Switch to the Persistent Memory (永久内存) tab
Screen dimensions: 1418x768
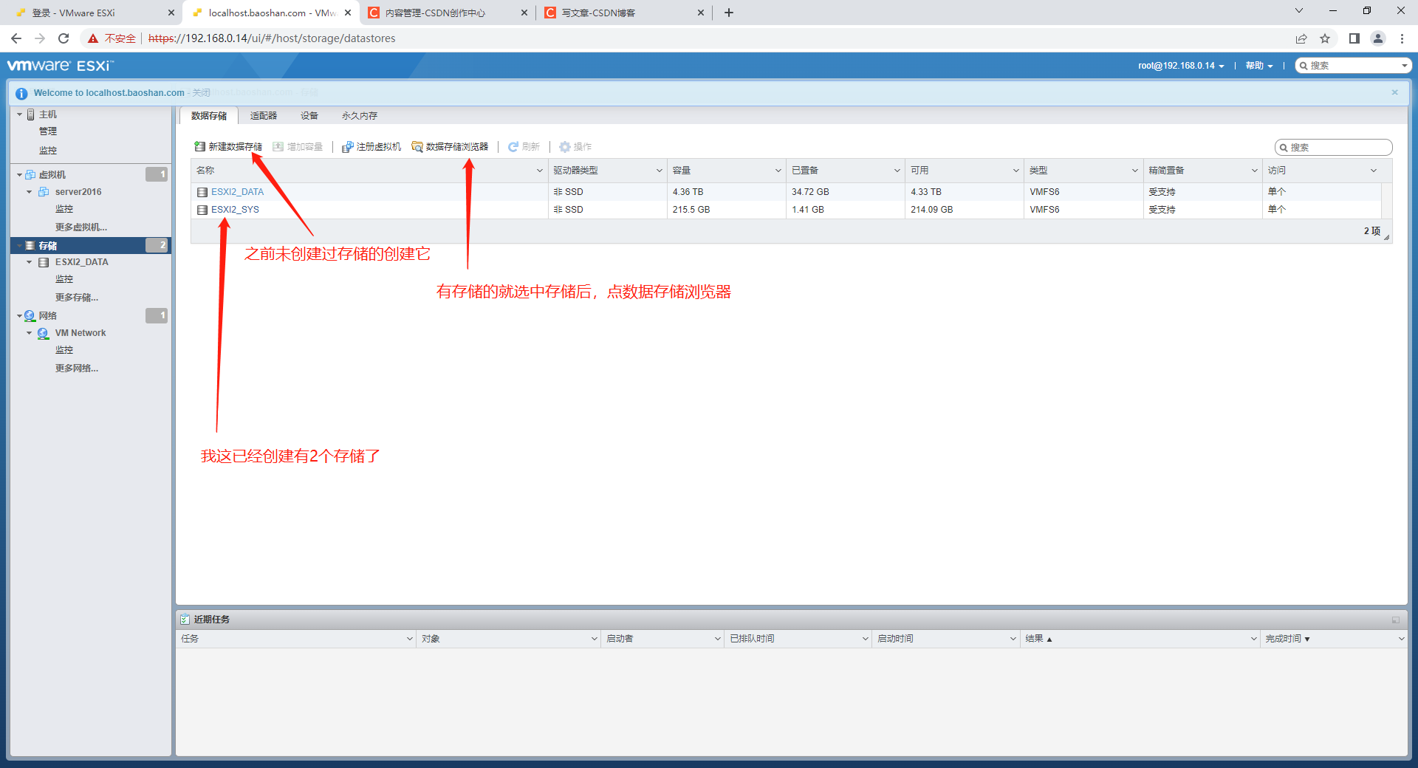(360, 116)
